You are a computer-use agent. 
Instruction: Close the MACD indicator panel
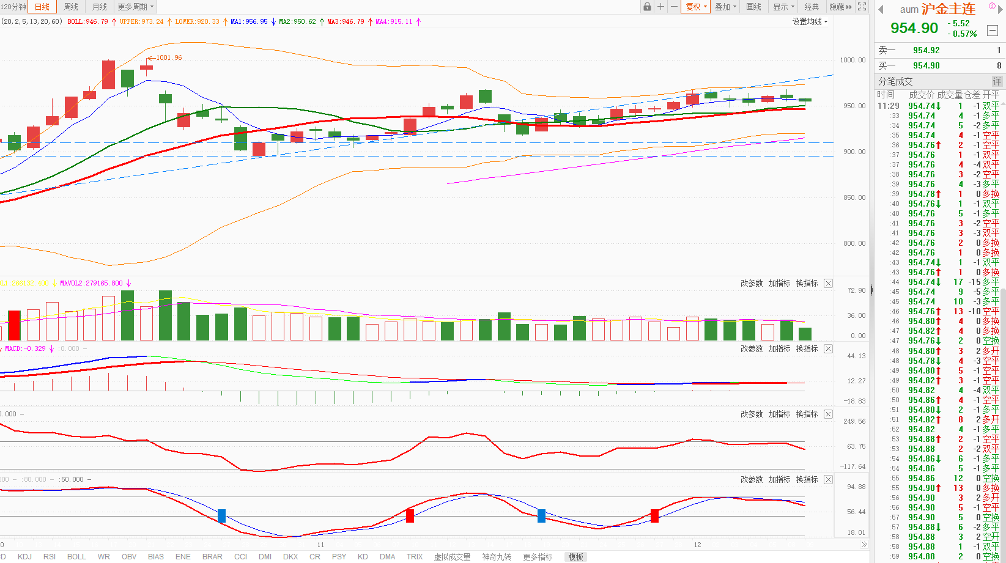coord(828,348)
